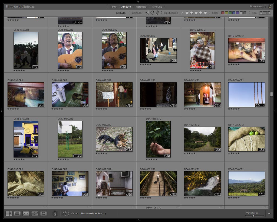Screen dimensions: 277x222
Task: Open the XY Compare view
Action: [x=26, y=214]
